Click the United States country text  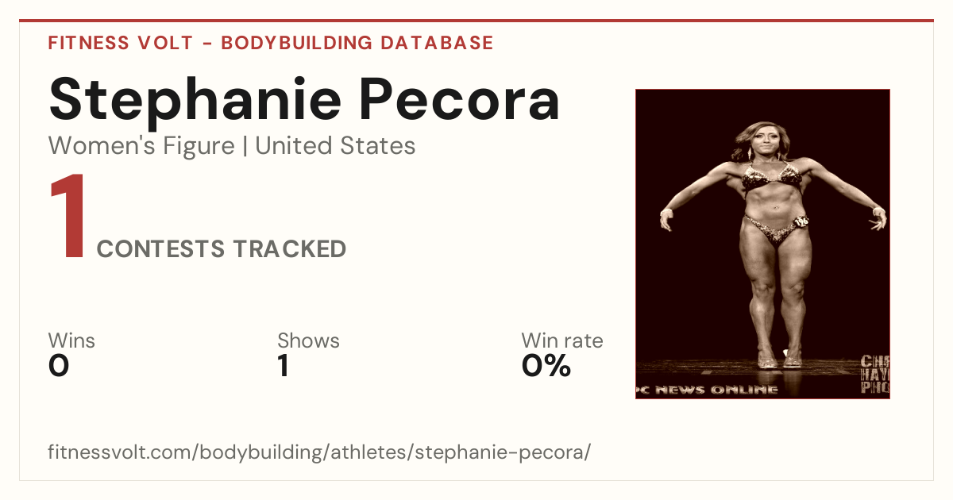pyautogui.click(x=335, y=146)
